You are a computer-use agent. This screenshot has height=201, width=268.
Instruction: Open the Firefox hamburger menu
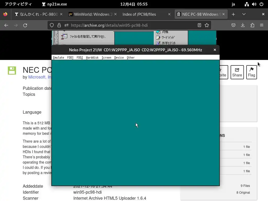point(262,25)
